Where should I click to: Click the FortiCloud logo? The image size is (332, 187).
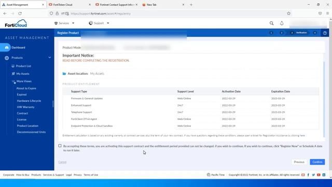[x=16, y=23]
